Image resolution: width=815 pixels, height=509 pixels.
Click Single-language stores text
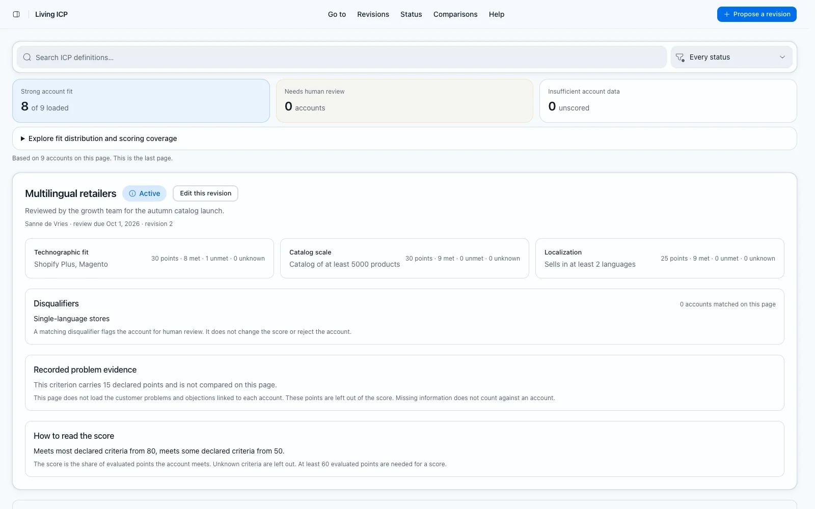(72, 319)
